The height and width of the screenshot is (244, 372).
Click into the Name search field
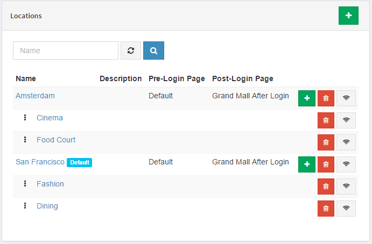(66, 51)
